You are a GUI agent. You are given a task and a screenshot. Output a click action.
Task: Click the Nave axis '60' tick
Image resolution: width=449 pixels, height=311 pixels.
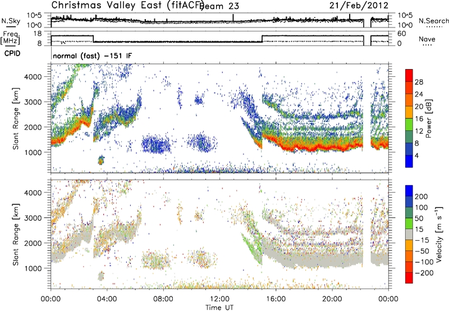tap(402, 34)
